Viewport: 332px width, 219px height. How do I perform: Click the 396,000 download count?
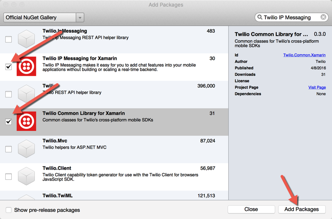206,86
